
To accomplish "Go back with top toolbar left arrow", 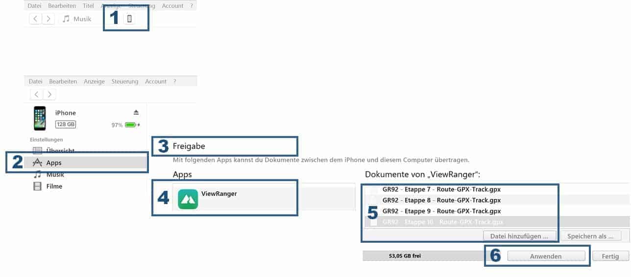I will click(x=35, y=19).
